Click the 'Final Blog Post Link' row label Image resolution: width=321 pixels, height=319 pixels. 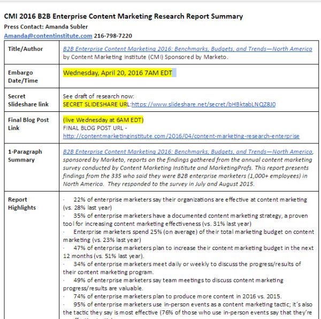click(x=28, y=124)
